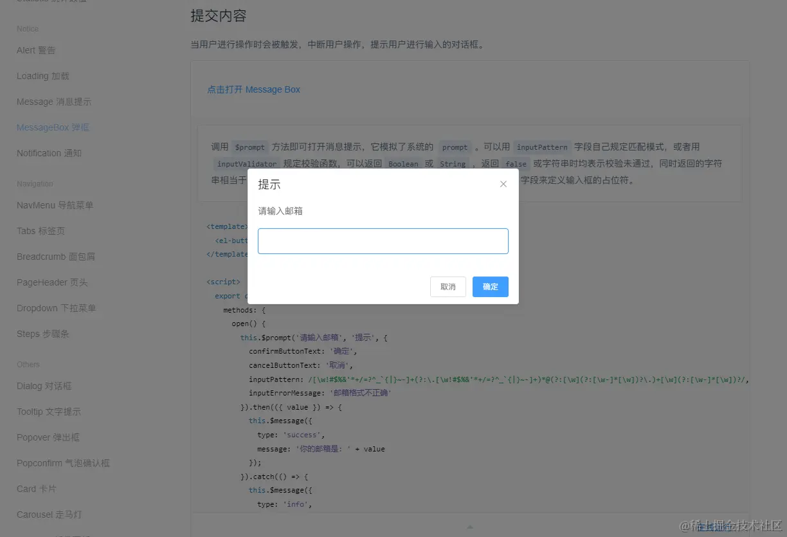Click the Navigation group label in the sidebar

point(35,184)
